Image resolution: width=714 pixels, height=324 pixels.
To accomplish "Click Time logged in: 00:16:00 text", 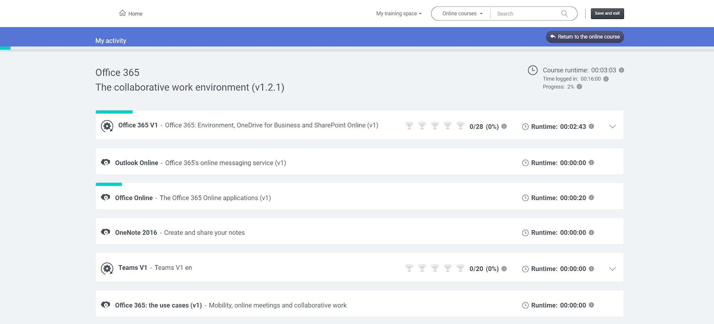I will pyautogui.click(x=572, y=79).
